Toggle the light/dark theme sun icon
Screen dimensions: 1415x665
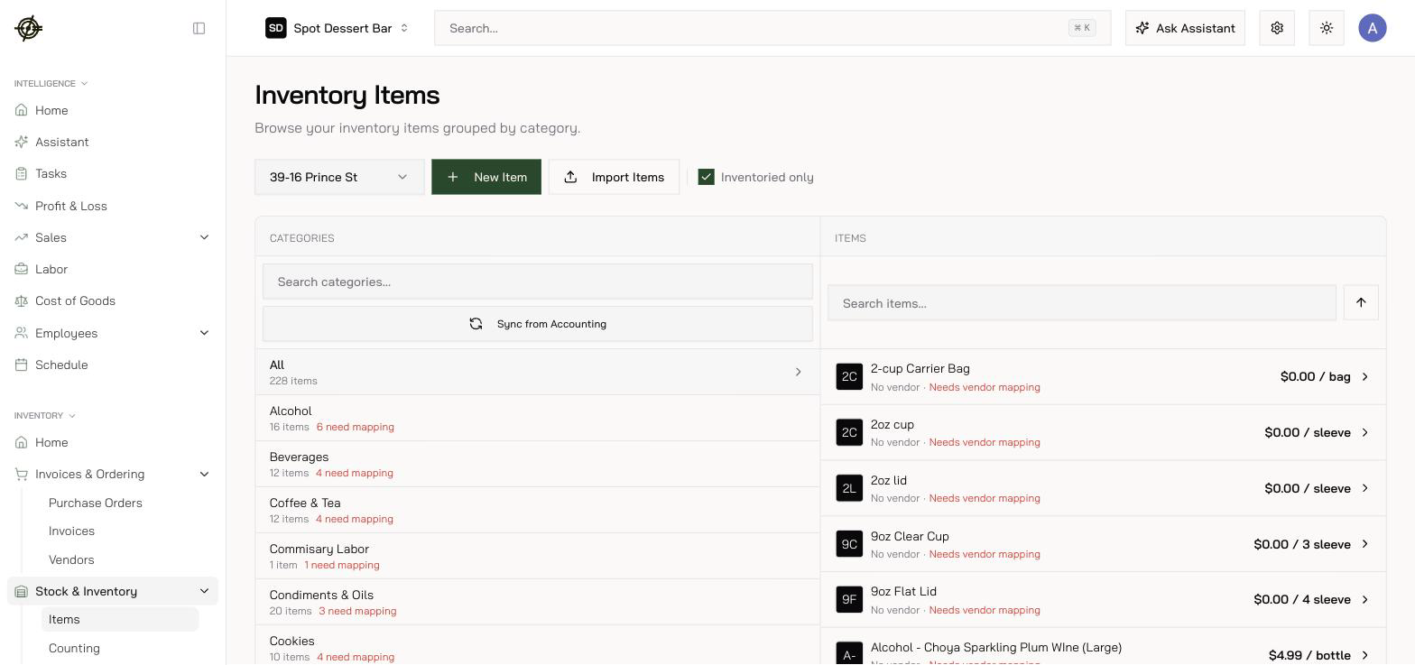point(1327,28)
